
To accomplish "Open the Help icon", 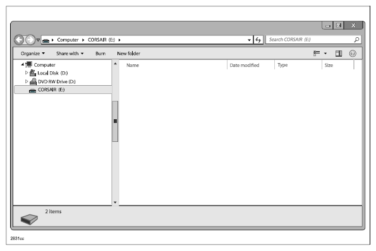I will (x=353, y=54).
